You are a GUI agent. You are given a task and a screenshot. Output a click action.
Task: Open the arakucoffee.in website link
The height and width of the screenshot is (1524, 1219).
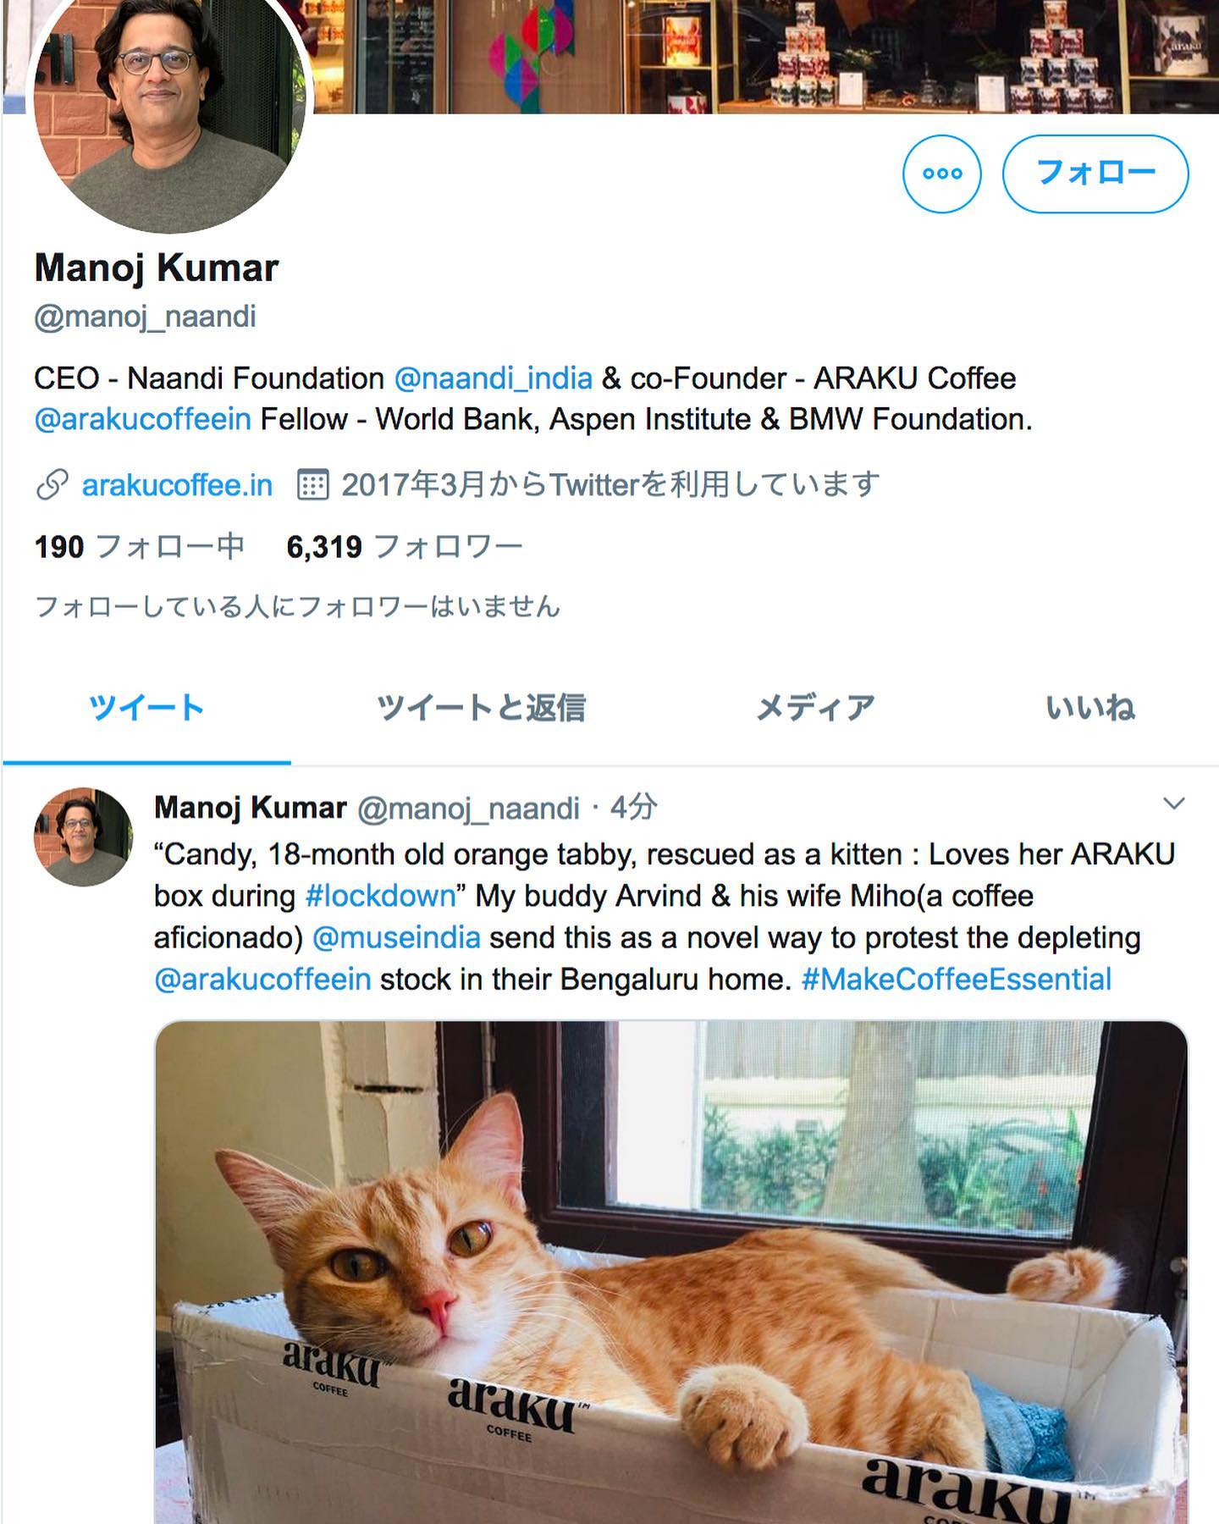177,485
